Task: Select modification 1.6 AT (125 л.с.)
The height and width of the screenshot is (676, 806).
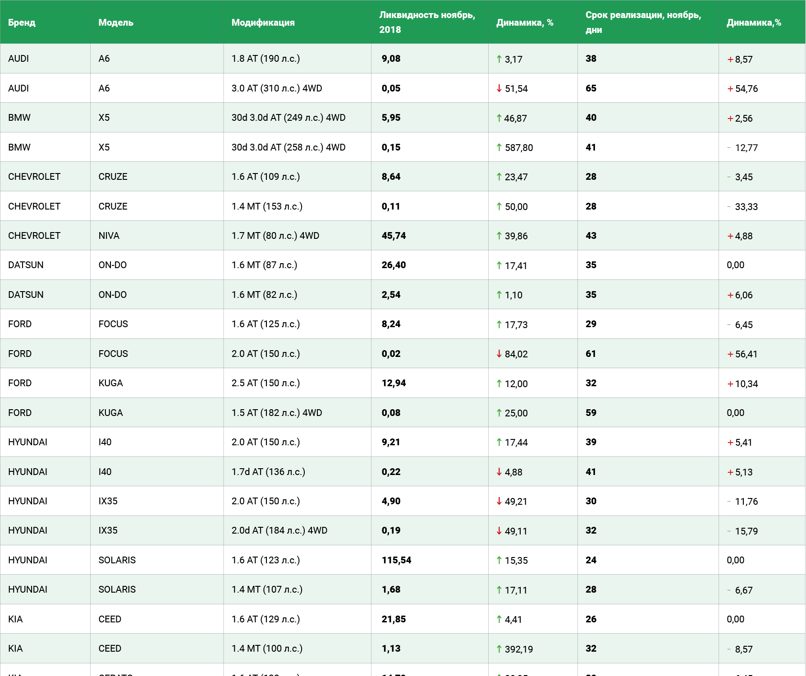Action: 266,324
